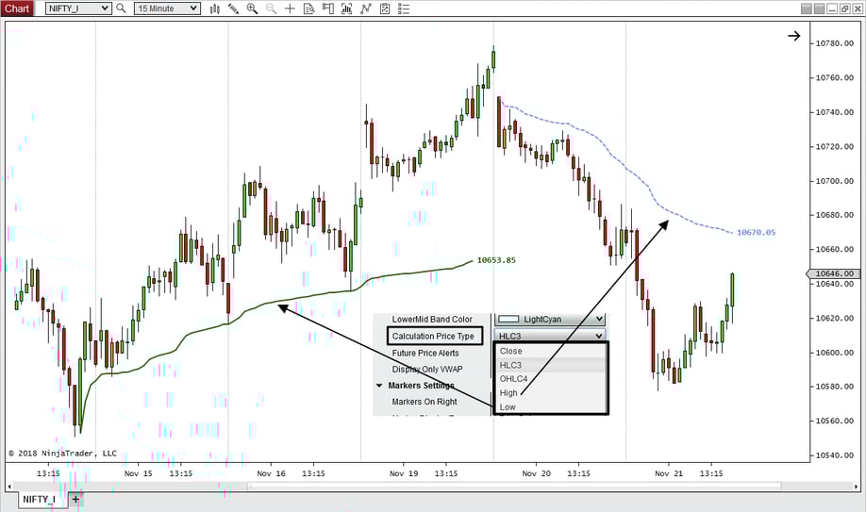The height and width of the screenshot is (512, 866).
Task: Click the interval link grey button
Action: [x=819, y=8]
